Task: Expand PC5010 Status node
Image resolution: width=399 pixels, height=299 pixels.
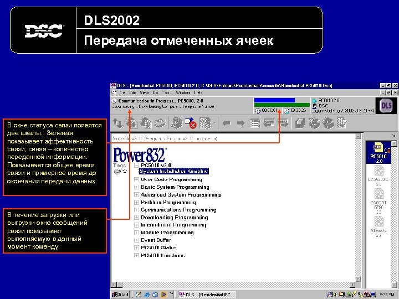Action: pos(136,248)
